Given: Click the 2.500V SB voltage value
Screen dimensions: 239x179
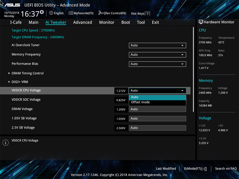Looking at the screenshot, I should point(121,128).
